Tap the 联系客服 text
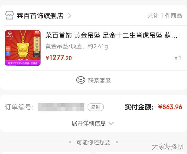The width and height of the screenshot is (187, 154). coord(99,81)
